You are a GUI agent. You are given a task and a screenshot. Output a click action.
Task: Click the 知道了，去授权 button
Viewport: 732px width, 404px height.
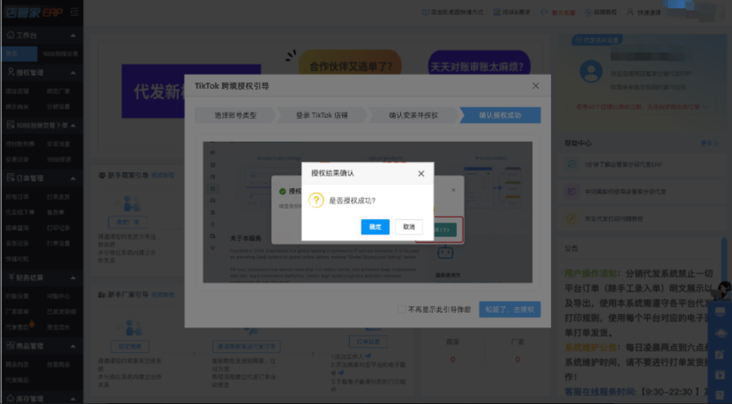coord(509,309)
